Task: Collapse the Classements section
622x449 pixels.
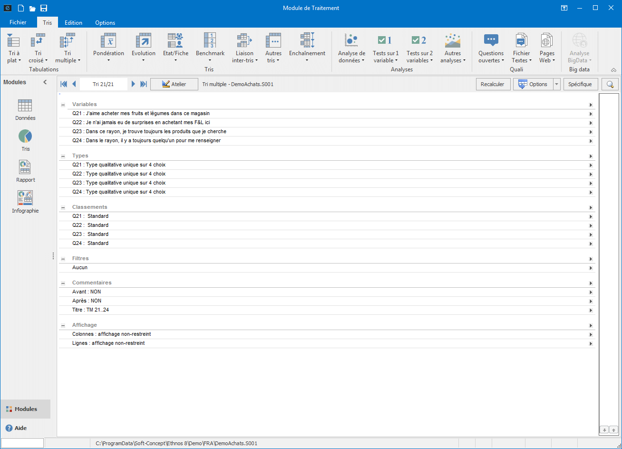Action: (x=63, y=207)
